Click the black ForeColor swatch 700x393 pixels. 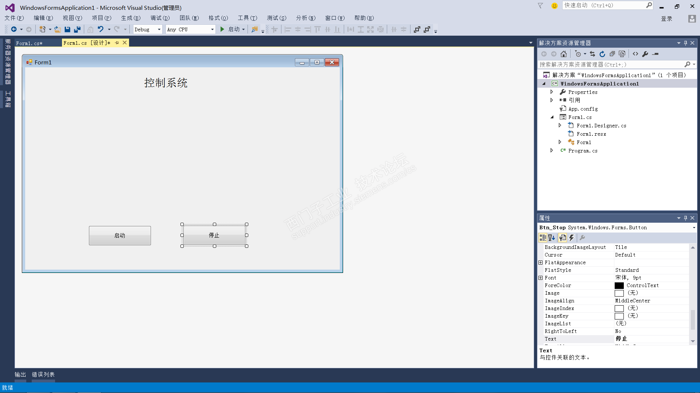(x=619, y=285)
